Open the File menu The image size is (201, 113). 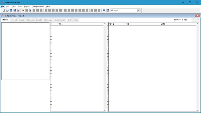3,6
